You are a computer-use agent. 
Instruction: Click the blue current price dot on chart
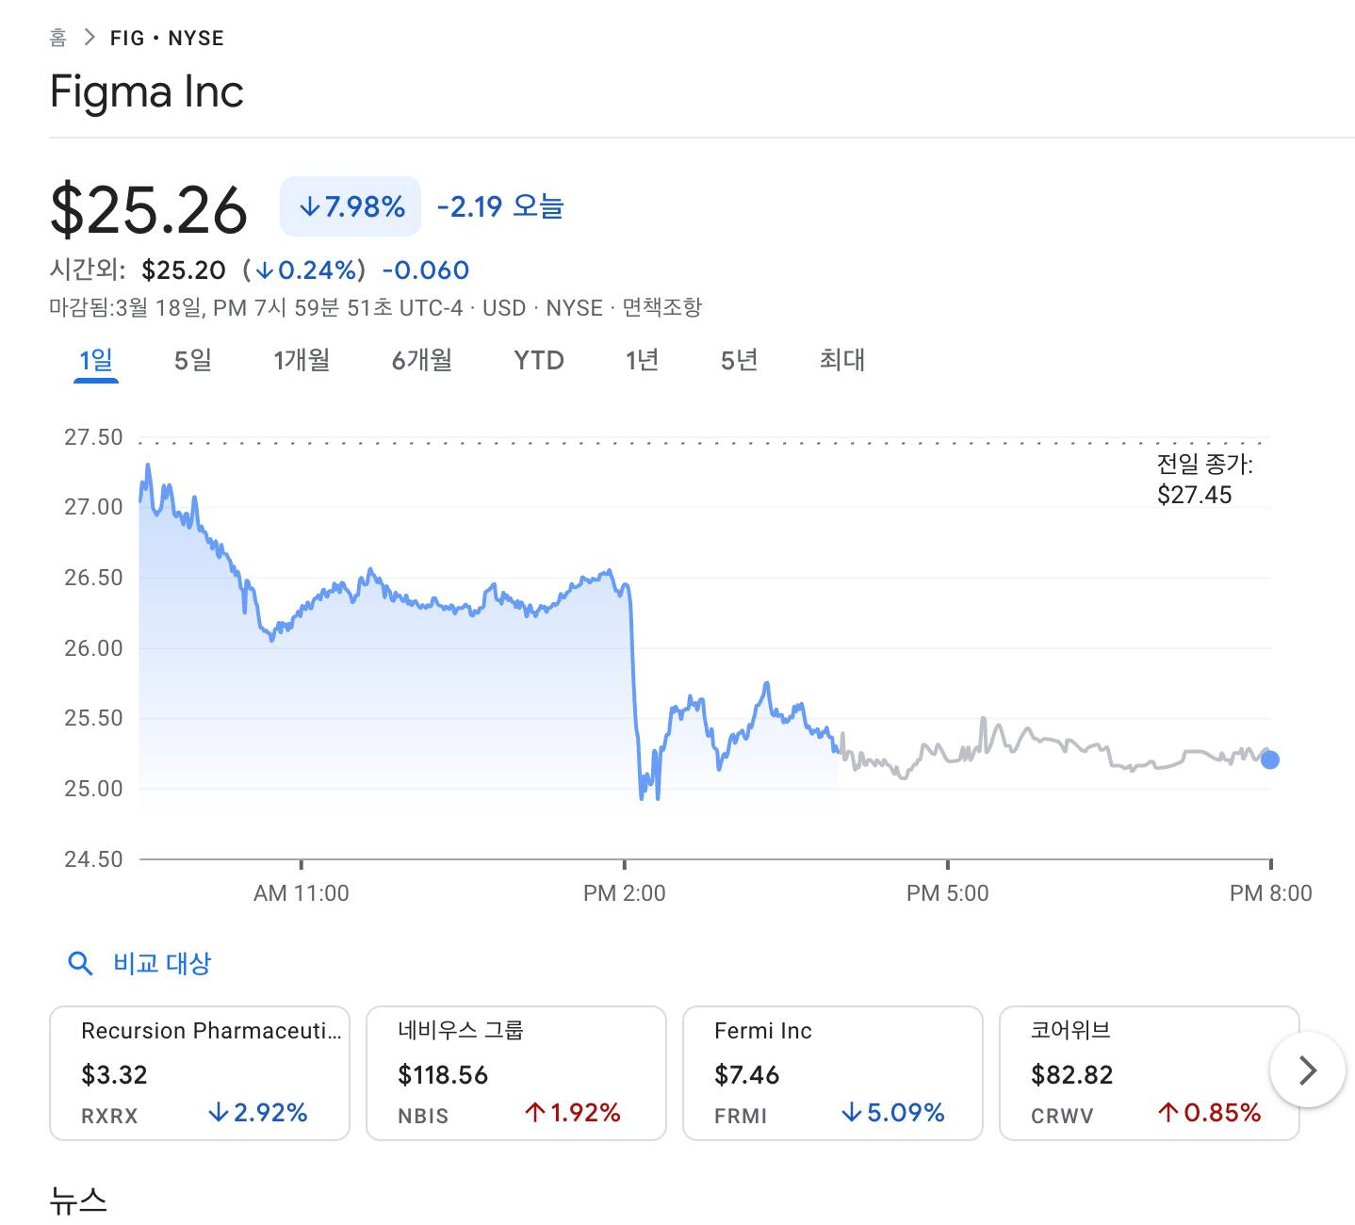[1270, 759]
